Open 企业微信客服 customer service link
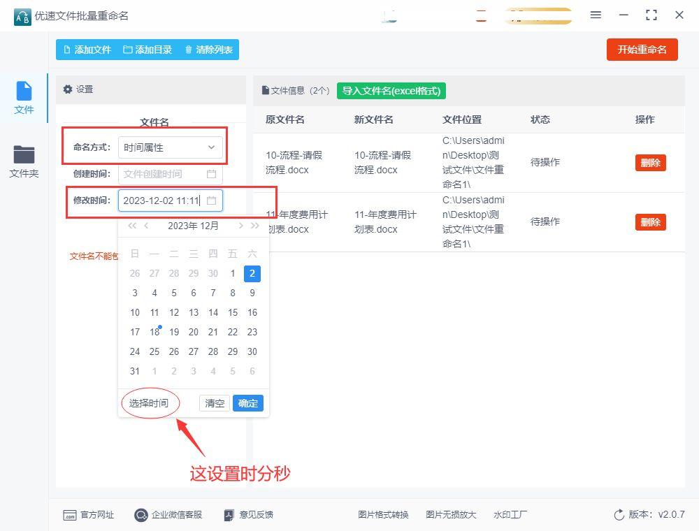The height and width of the screenshot is (531, 699). click(168, 515)
